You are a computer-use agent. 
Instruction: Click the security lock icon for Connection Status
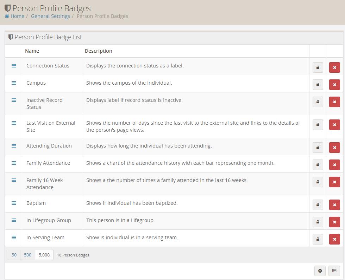click(x=318, y=67)
